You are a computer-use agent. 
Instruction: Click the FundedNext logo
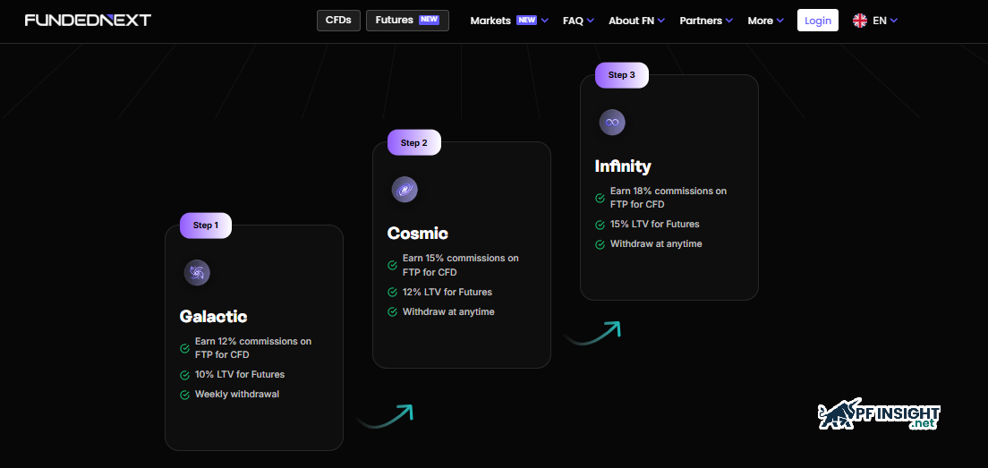point(88,20)
